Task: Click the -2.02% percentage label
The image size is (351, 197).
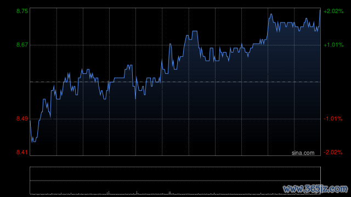Action: click(x=333, y=152)
